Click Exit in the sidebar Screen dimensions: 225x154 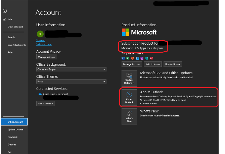(10, 152)
